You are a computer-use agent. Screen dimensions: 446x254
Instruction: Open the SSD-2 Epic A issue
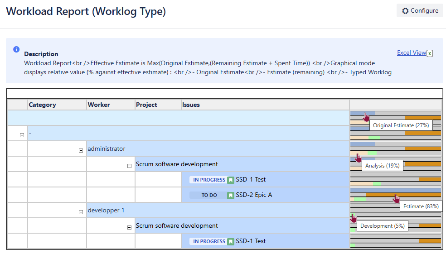(254, 195)
